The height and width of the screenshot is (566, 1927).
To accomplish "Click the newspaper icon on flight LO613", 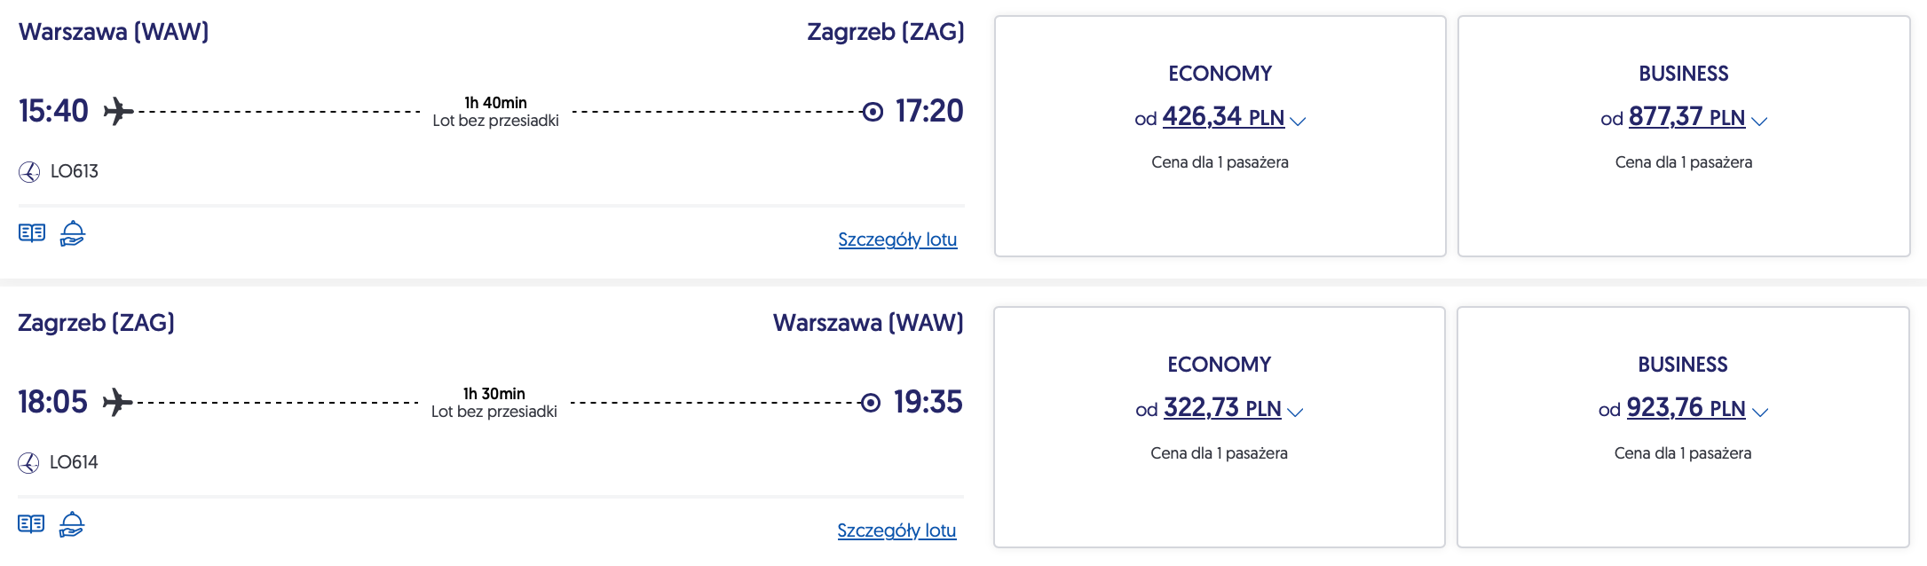I will coord(32,232).
